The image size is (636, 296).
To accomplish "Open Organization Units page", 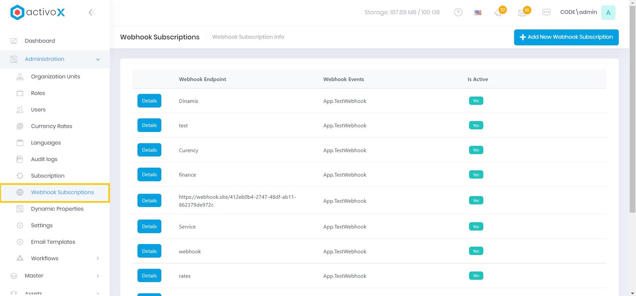I will pos(55,77).
